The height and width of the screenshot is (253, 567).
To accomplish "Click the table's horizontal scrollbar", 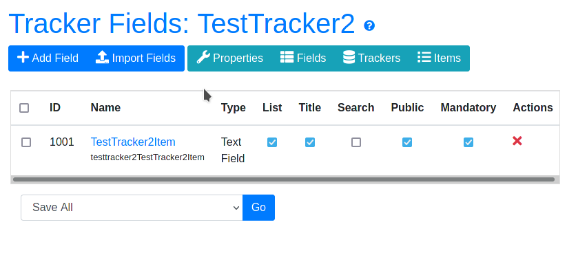I will point(284,179).
